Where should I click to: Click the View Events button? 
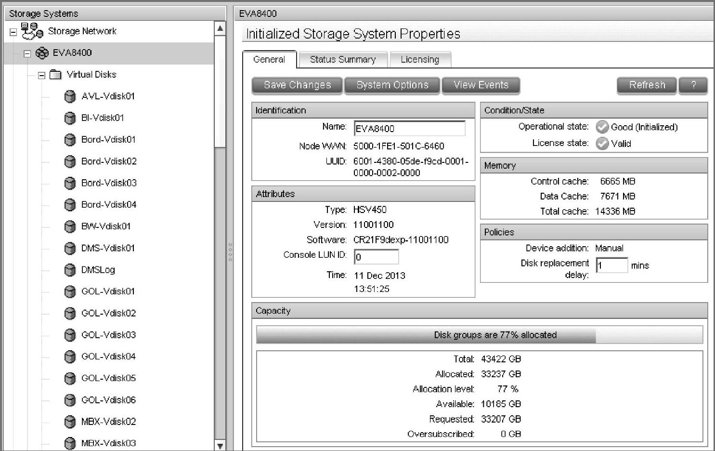coord(481,85)
